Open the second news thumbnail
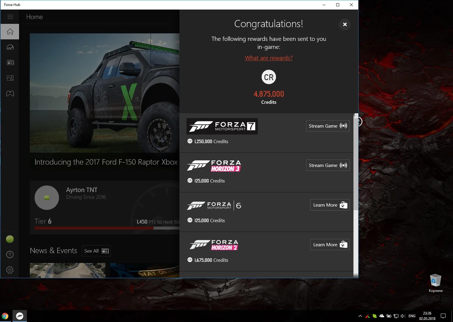Screen dimensions: 453x322 point(145,270)
